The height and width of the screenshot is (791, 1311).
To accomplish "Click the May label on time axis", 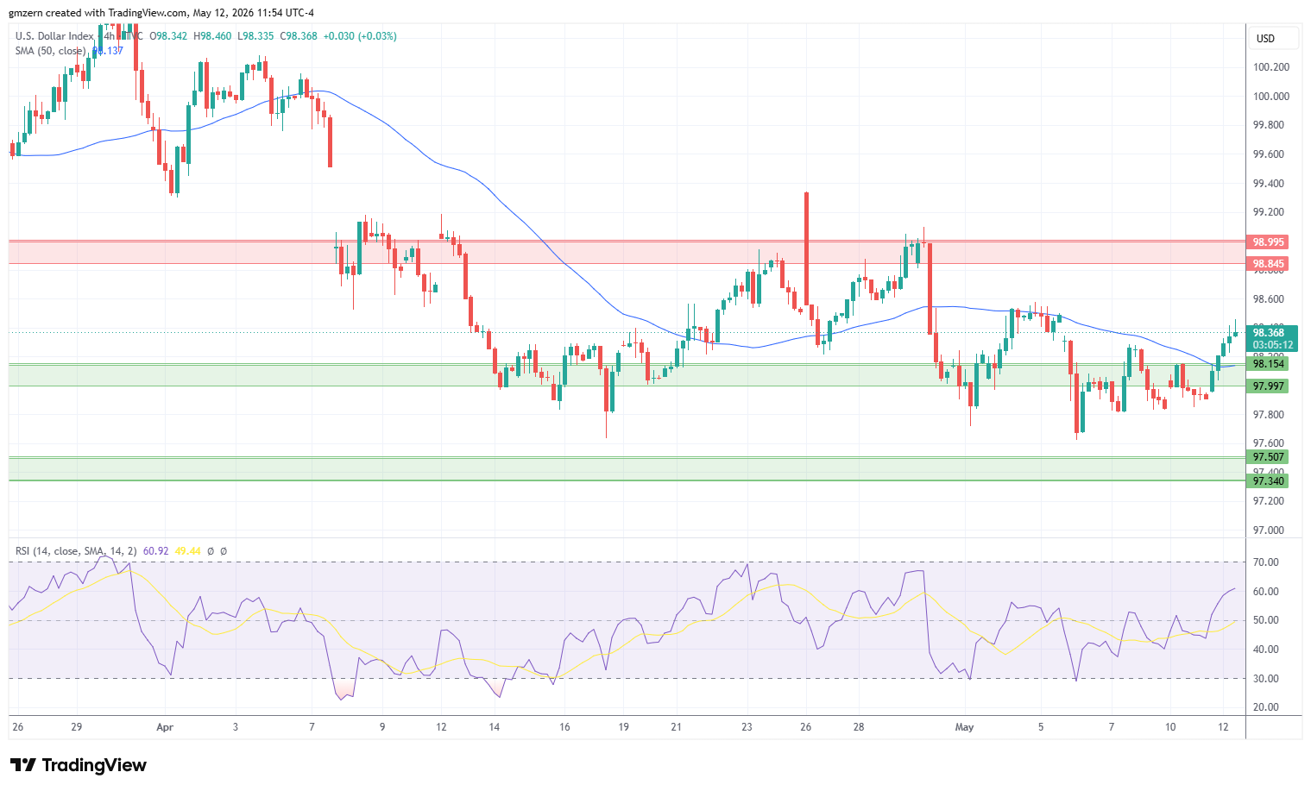I will [964, 727].
